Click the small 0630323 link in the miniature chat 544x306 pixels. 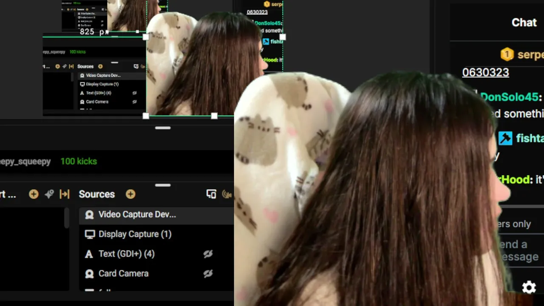point(257,12)
